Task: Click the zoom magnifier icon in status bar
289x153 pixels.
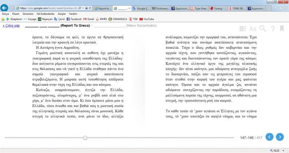Action: tap(271, 150)
